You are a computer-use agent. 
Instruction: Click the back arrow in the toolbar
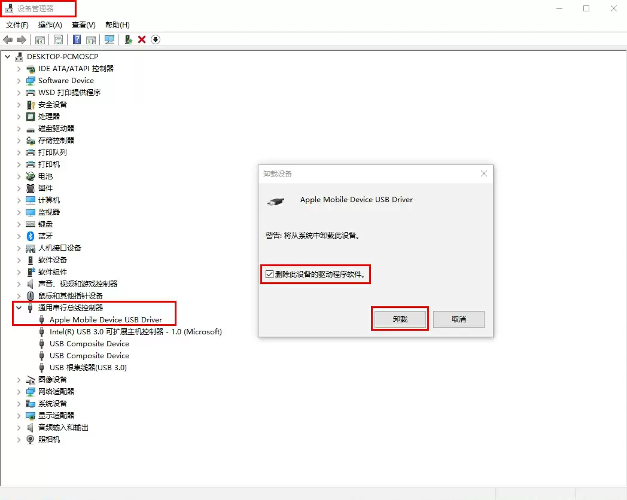point(8,39)
